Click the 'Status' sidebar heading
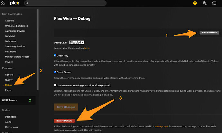 coord(6,110)
